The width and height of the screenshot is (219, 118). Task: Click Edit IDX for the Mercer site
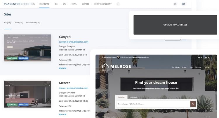tap(62, 114)
